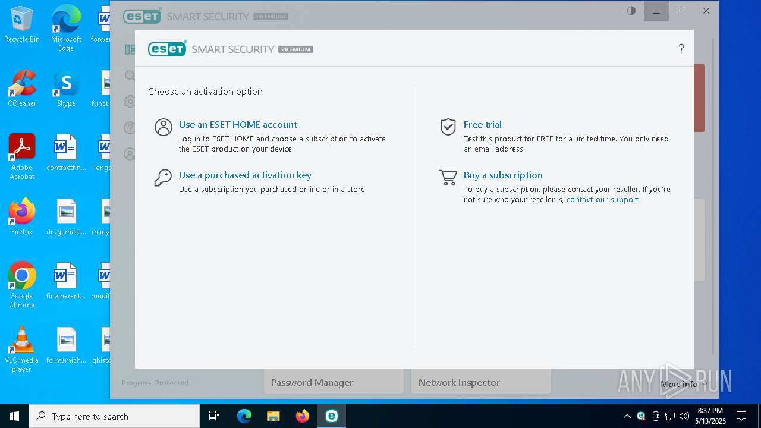
Task: Open Windows Start menu
Action: [14, 416]
